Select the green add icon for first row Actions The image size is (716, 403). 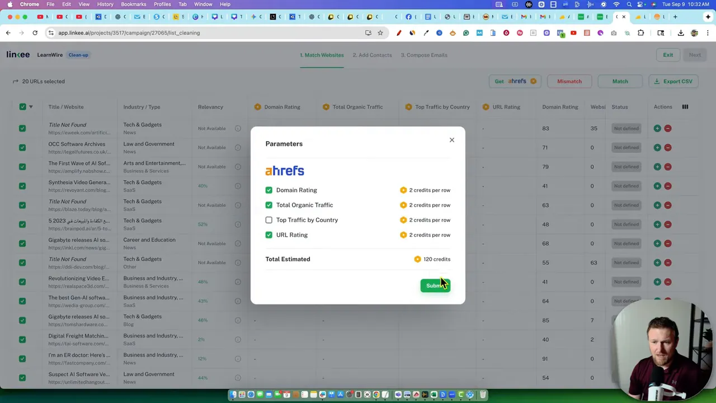coord(657,128)
